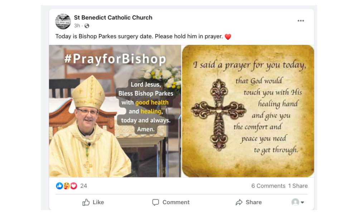Click the 3h timestamp to open the post
Viewport: 358px width, 215px height.
click(x=76, y=25)
